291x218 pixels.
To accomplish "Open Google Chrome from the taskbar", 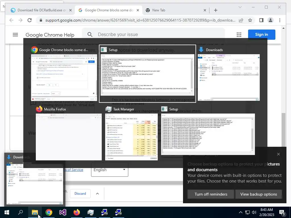I will point(49,212).
